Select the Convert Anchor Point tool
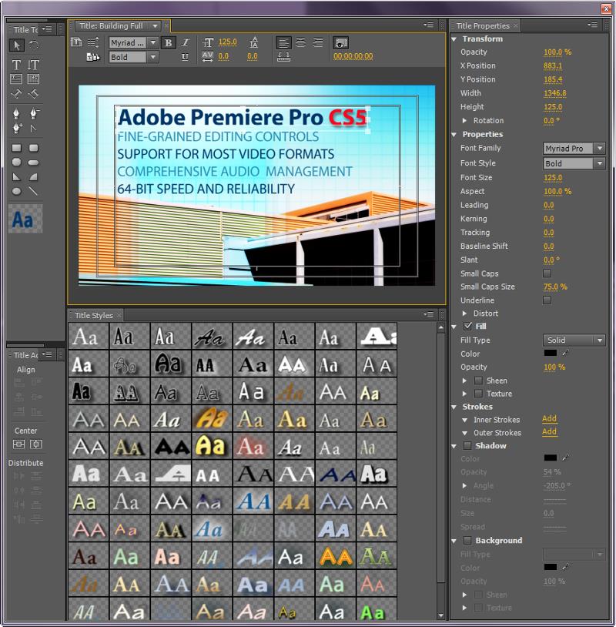 click(34, 129)
